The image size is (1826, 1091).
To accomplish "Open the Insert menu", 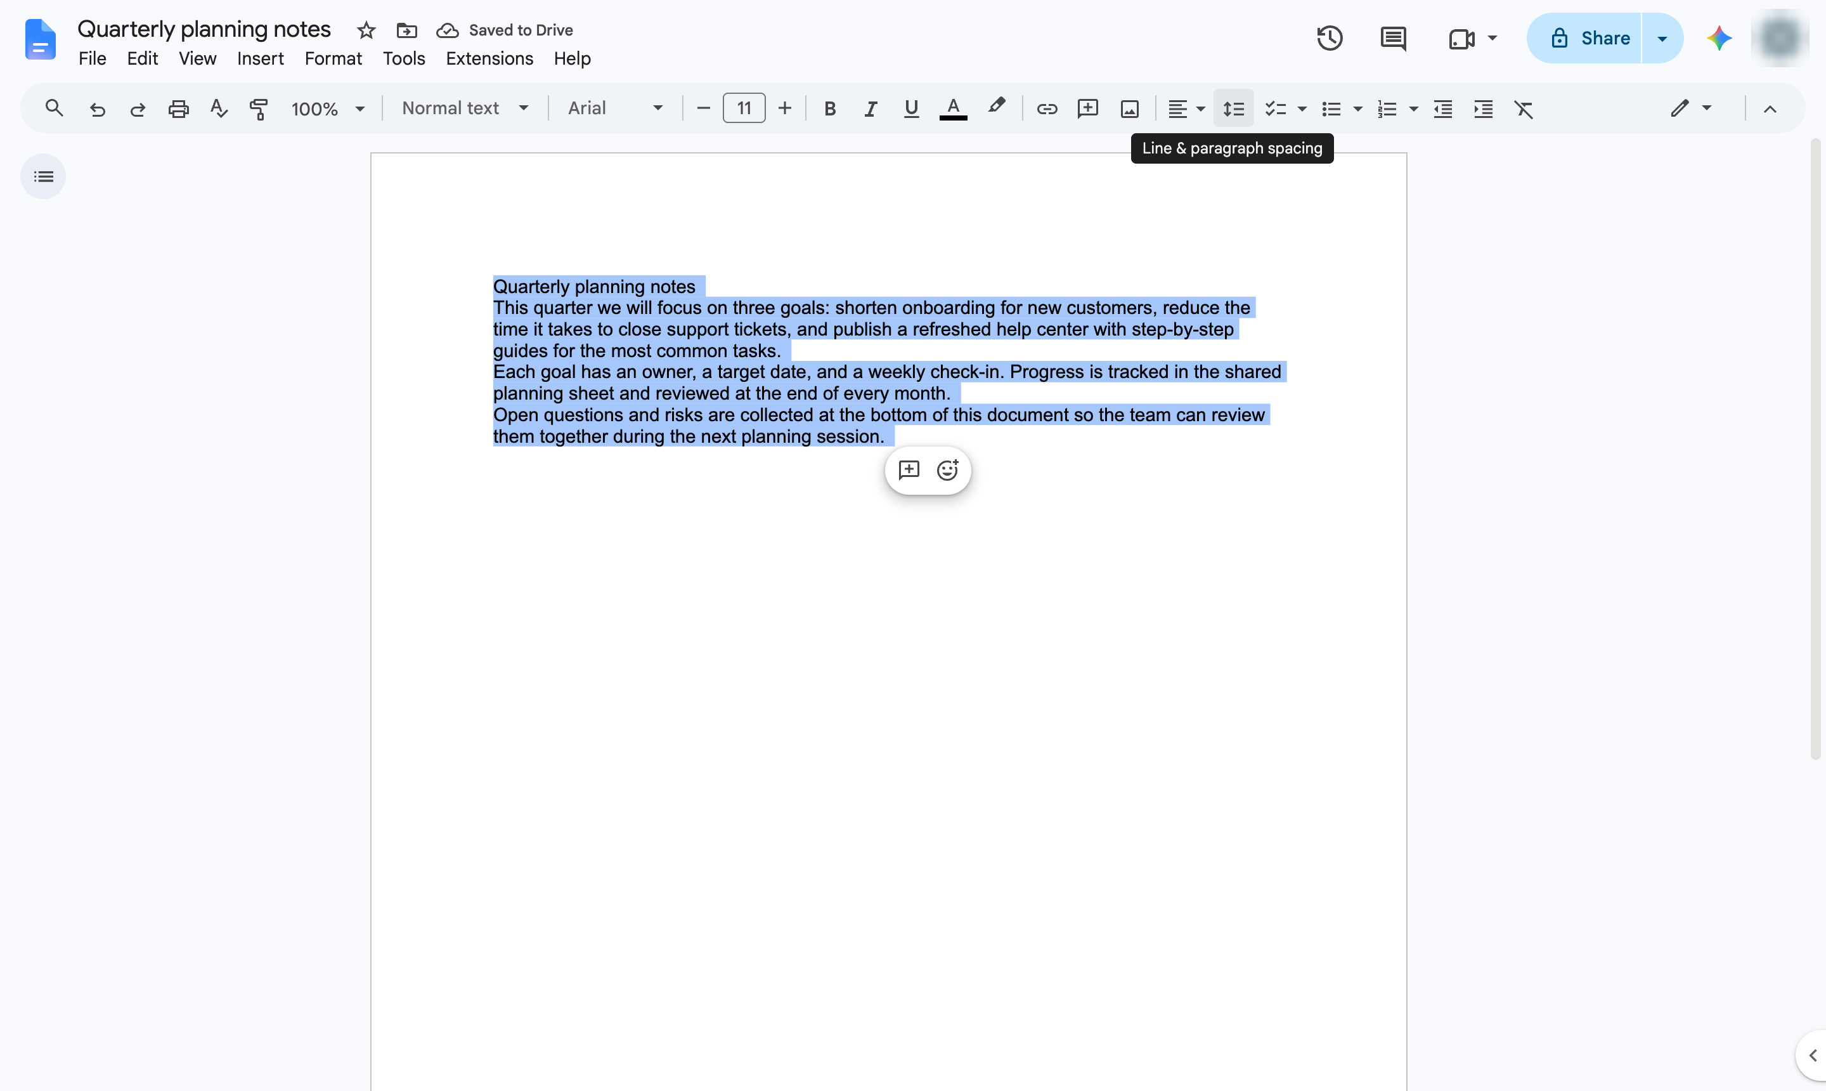I will click(x=260, y=59).
